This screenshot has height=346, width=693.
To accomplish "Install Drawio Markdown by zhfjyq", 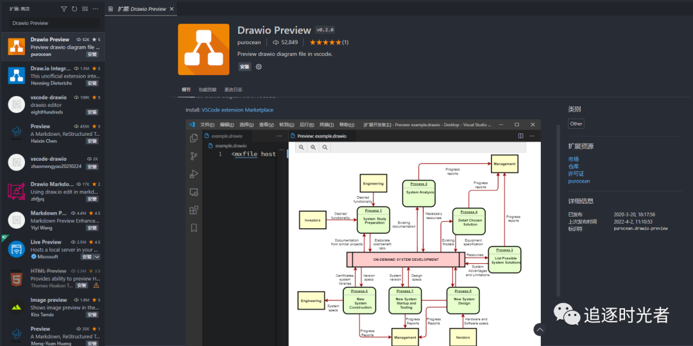I will pyautogui.click(x=92, y=199).
